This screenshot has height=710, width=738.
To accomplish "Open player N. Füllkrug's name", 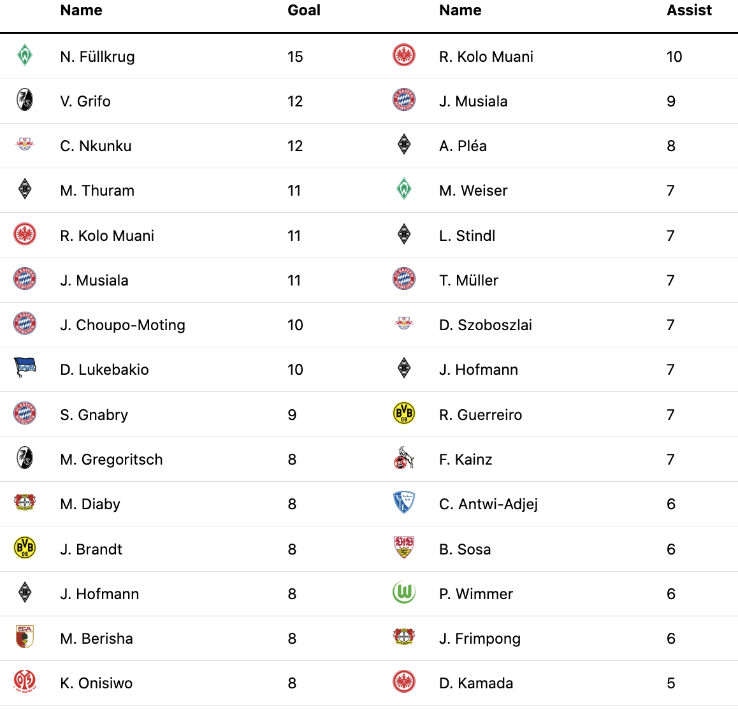I will coord(98,57).
